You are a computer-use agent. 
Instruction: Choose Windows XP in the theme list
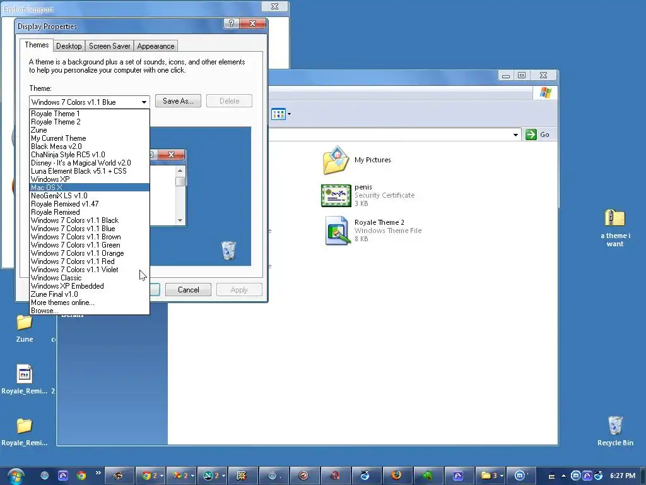[x=90, y=179]
